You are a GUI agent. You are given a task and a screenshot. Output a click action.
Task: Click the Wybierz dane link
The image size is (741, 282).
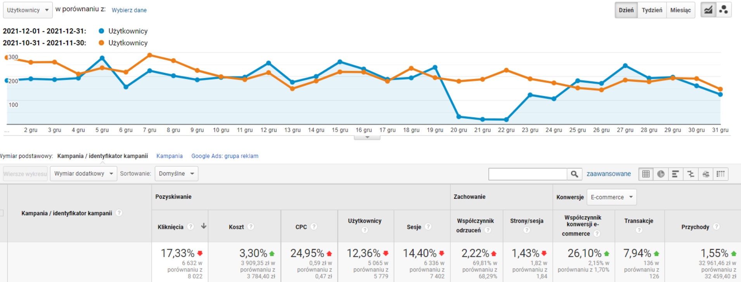click(129, 10)
